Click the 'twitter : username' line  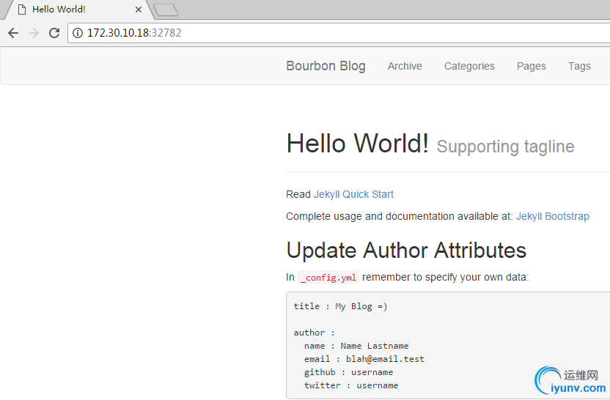point(351,385)
